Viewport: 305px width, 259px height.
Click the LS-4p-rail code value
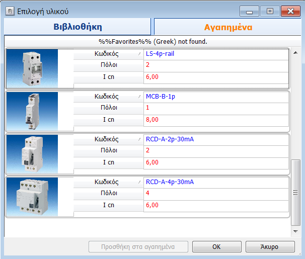coord(164,53)
